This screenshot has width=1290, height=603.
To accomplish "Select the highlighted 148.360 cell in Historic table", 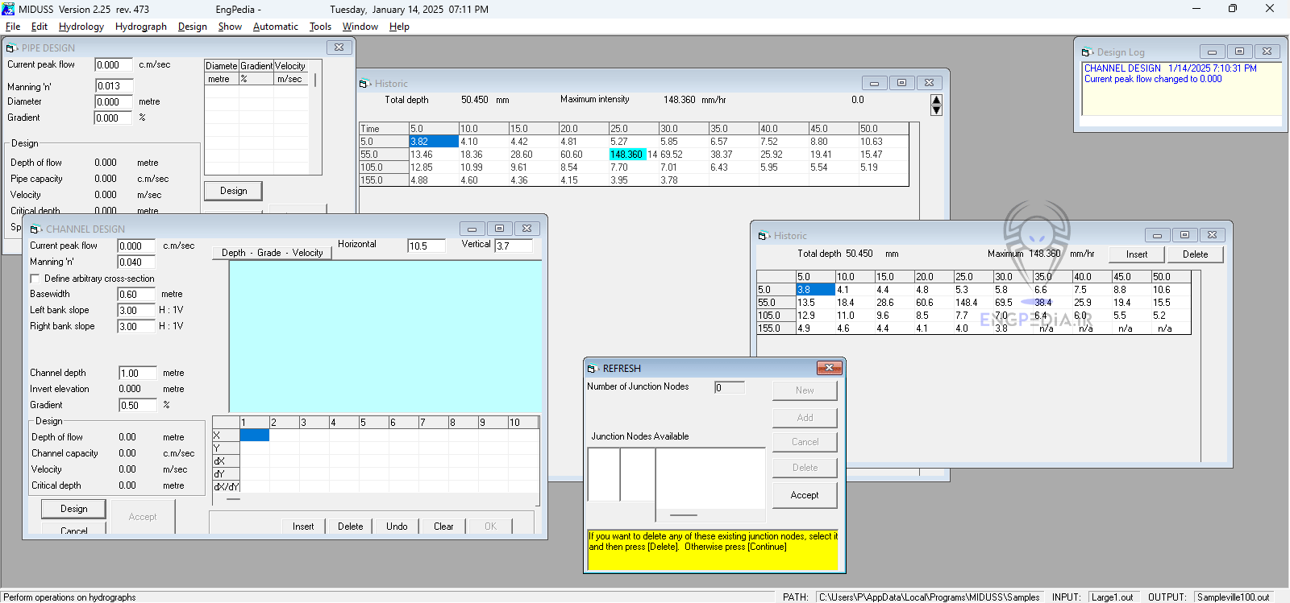I will (x=626, y=155).
